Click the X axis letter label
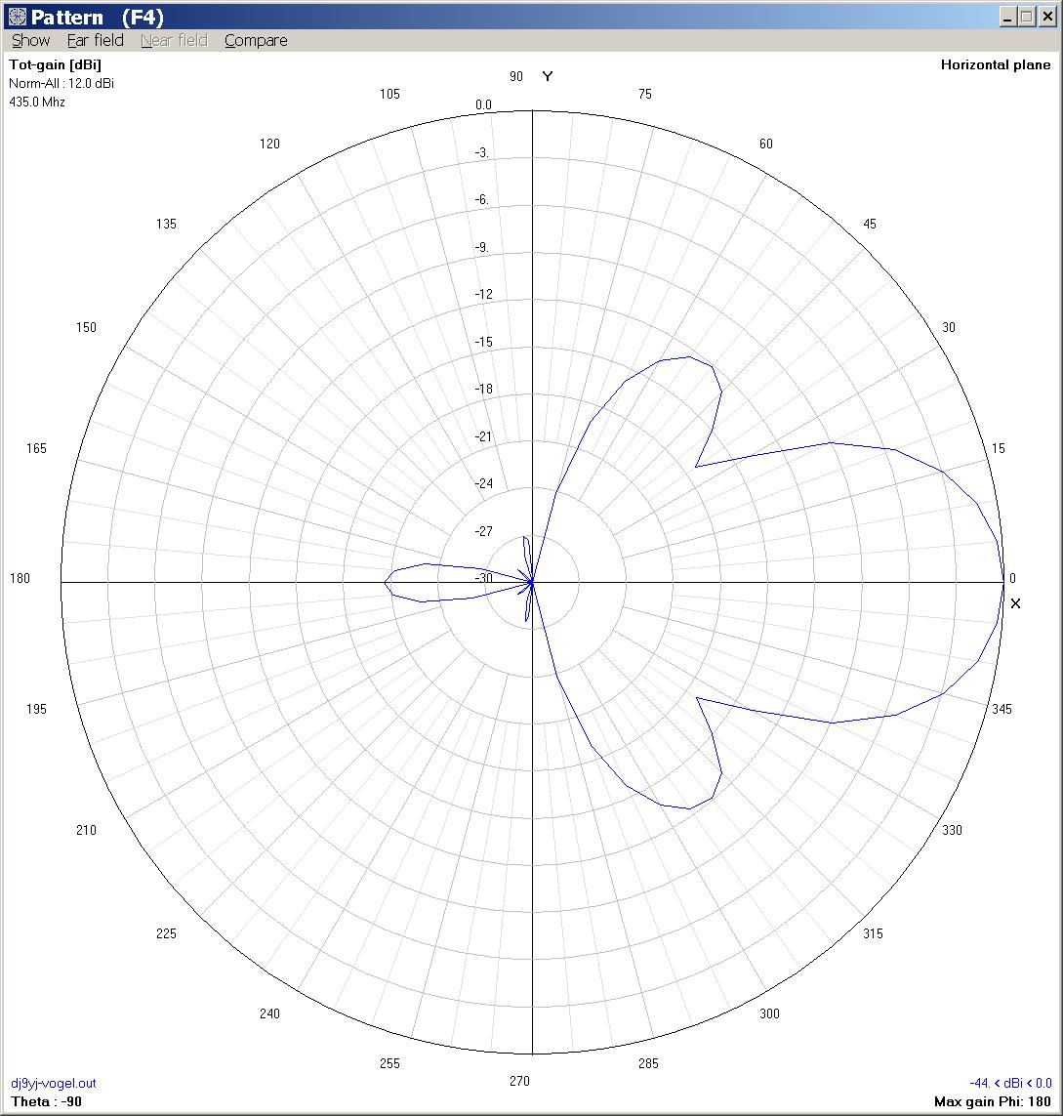 pos(1015,603)
